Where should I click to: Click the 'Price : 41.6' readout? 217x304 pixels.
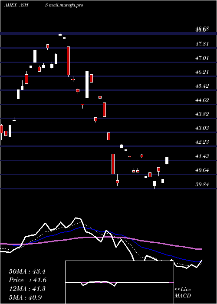pyautogui.click(x=27, y=280)
